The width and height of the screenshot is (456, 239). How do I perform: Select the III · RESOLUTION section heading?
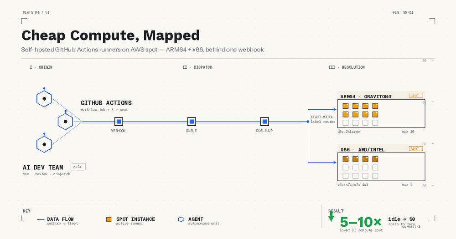point(347,67)
